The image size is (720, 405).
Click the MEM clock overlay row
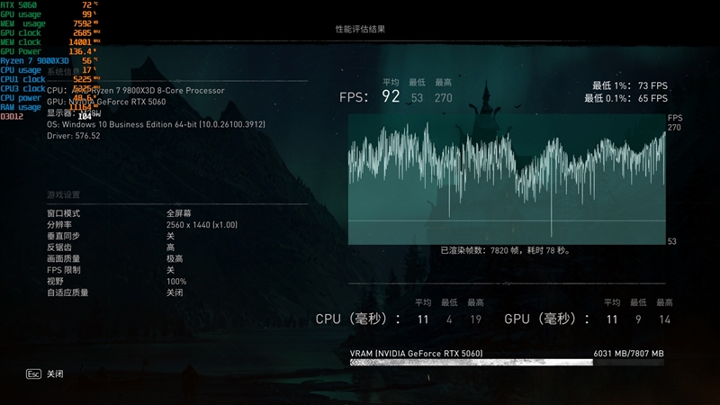[x=50, y=42]
